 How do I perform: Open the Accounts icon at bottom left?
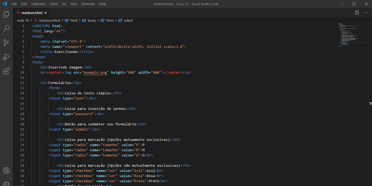(6, 170)
